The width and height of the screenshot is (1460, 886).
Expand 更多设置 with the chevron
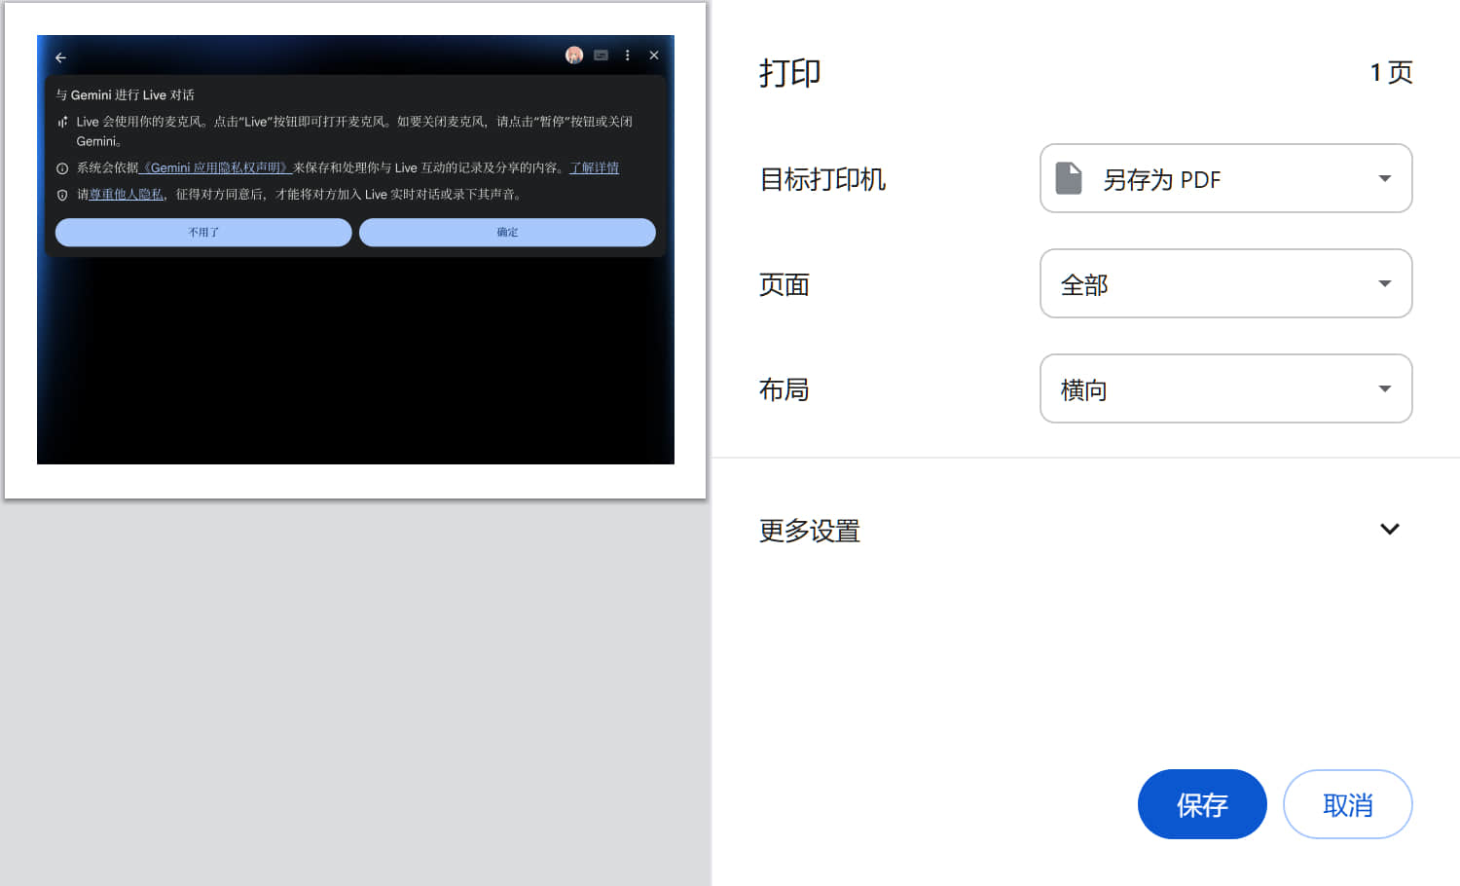coord(1389,530)
